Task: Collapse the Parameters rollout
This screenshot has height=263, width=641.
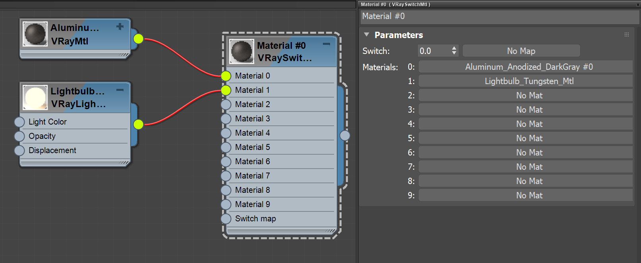Action: [366, 35]
